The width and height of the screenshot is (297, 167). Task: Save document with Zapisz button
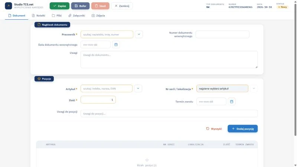click(x=59, y=6)
